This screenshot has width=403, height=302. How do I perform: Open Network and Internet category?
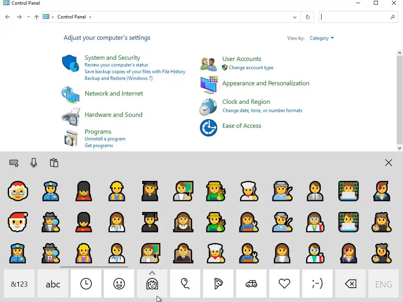[114, 93]
